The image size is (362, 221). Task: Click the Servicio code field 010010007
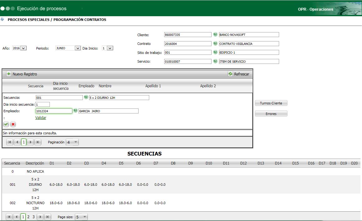click(188, 61)
